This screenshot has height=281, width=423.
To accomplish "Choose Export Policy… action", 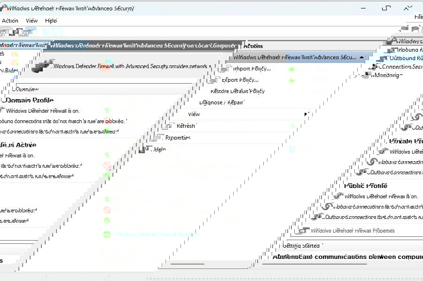I will pos(240,80).
